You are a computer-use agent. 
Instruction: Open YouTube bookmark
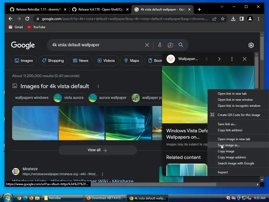pos(36,27)
